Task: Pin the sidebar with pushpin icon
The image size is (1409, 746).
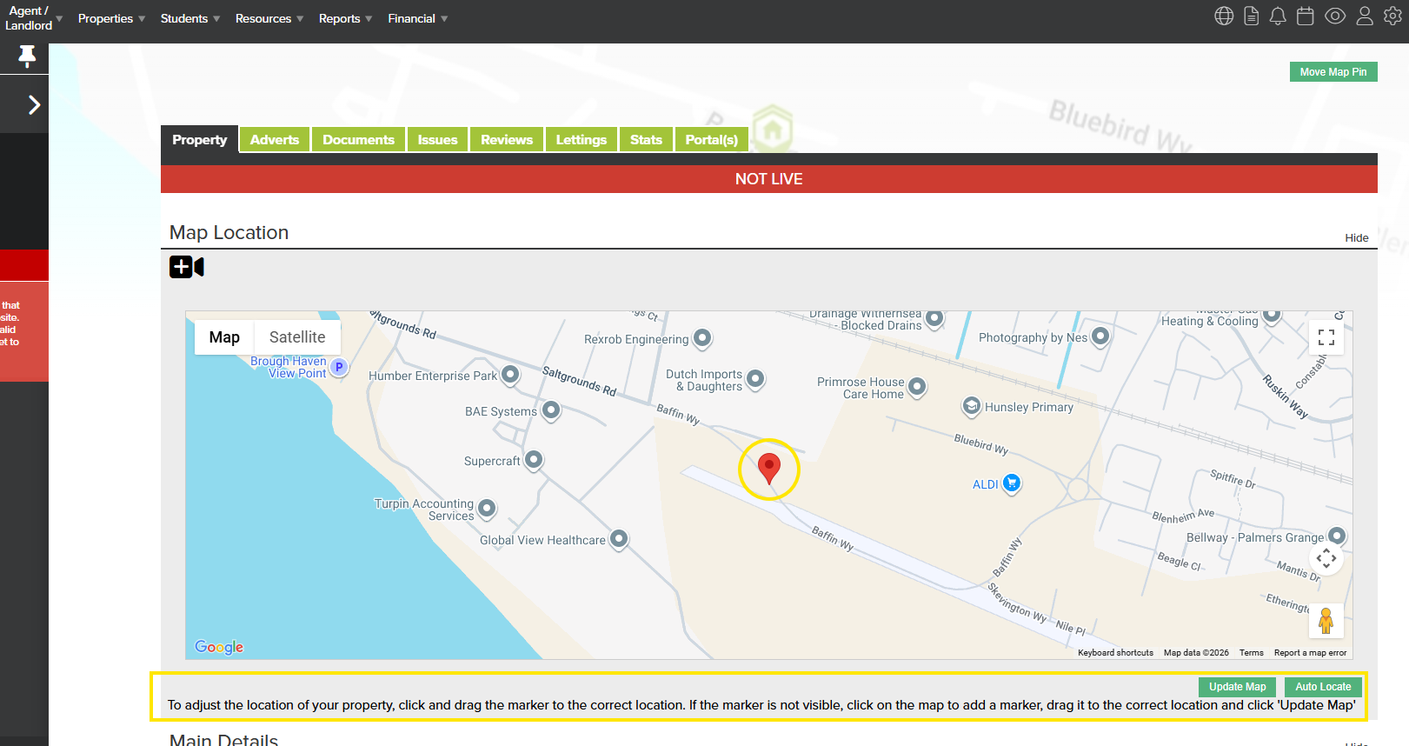Action: tap(27, 57)
